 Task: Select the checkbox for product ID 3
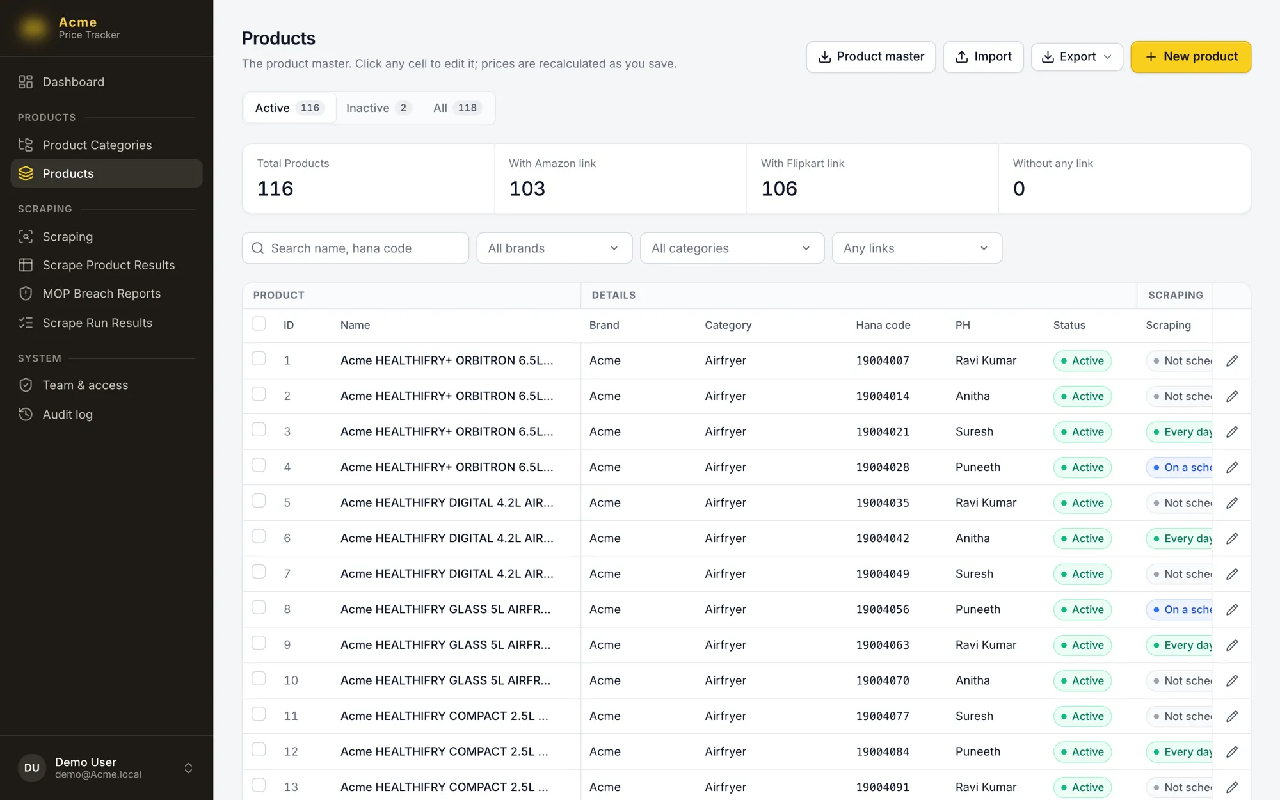click(259, 429)
